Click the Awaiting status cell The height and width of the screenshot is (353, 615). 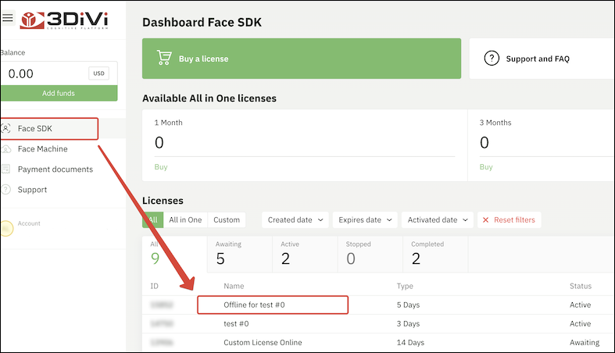tap(585, 342)
